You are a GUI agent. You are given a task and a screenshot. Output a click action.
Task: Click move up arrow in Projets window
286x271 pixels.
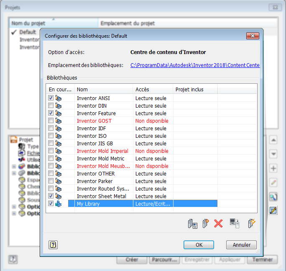click(273, 140)
